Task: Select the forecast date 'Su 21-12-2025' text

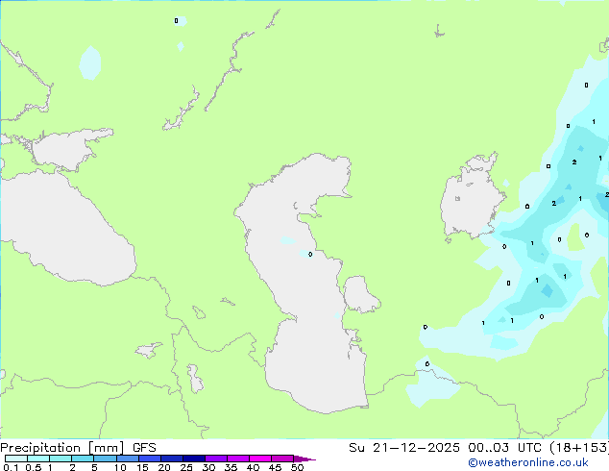Action: pyautogui.click(x=404, y=448)
